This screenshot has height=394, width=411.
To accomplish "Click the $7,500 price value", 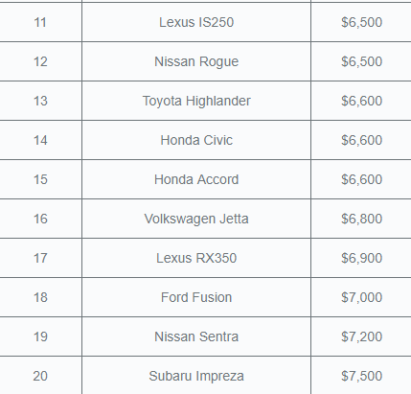I will [x=361, y=376].
